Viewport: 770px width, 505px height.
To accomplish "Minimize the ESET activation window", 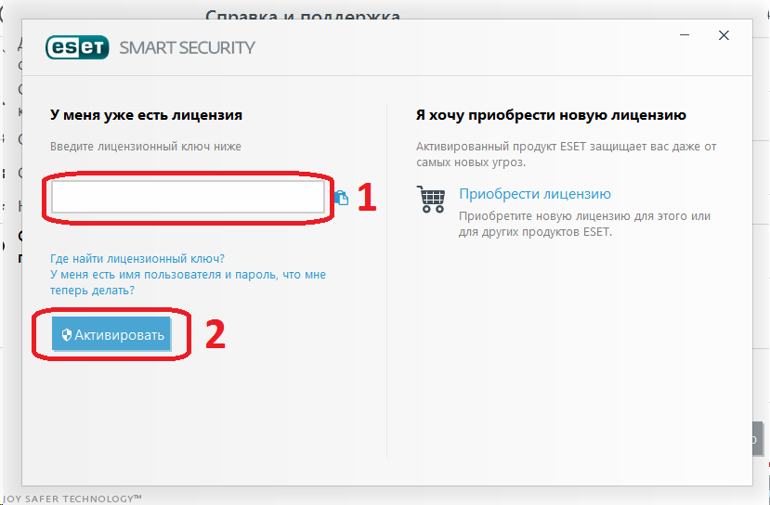I will (685, 35).
